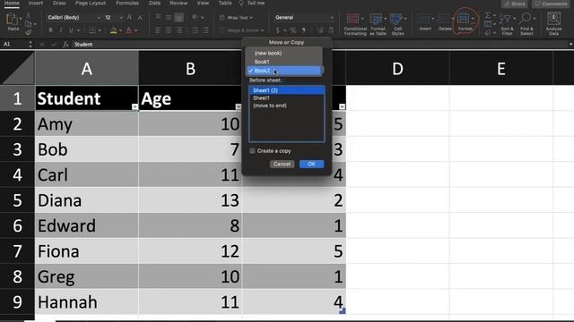Click the Conditional Formatting icon

[352, 19]
